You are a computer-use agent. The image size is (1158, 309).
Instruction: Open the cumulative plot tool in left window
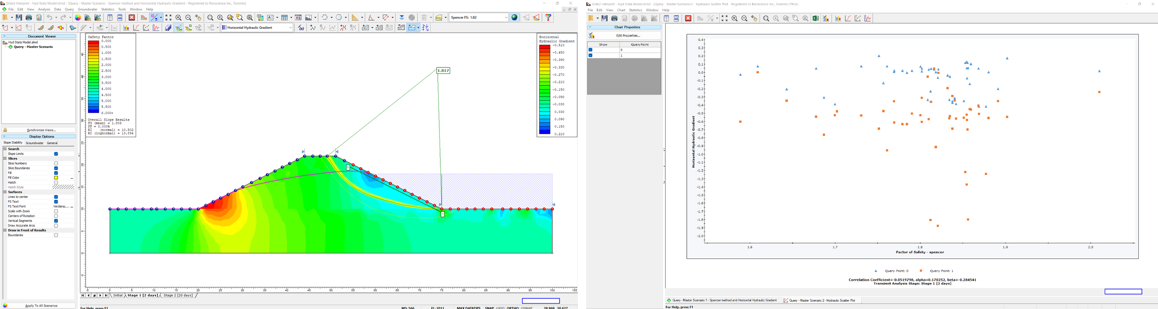pyautogui.click(x=136, y=28)
